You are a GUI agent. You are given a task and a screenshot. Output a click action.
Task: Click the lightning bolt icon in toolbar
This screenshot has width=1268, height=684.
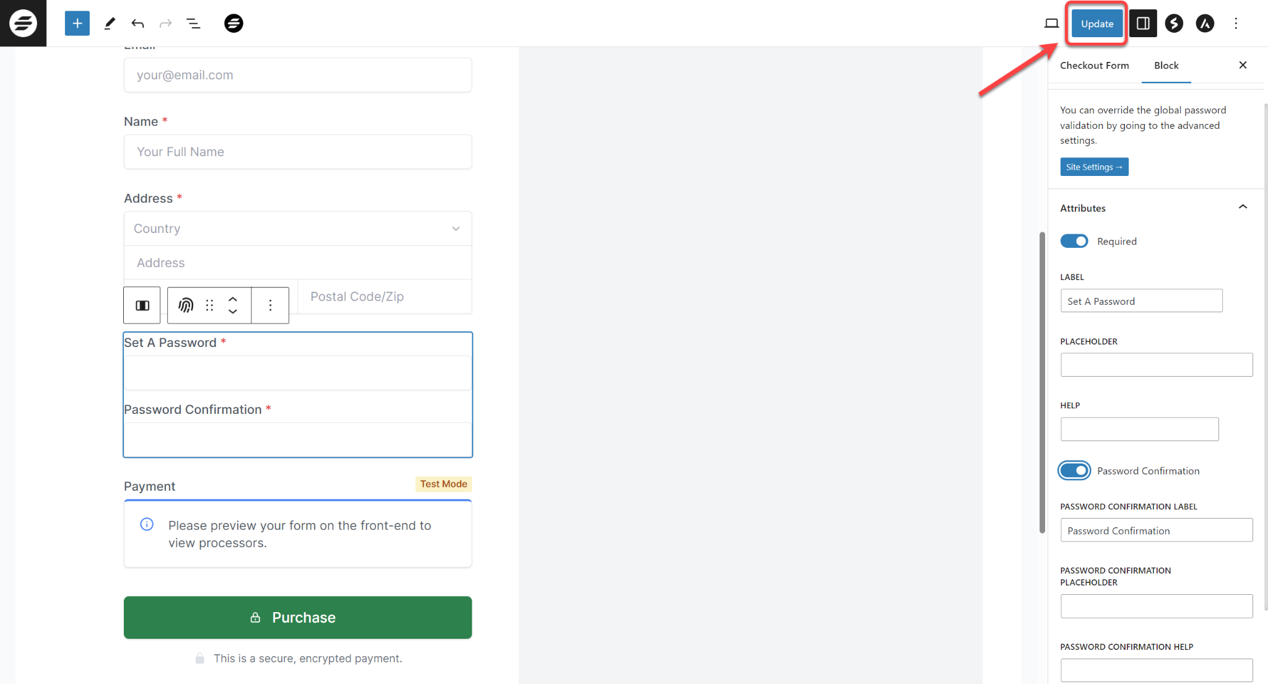[x=1173, y=24]
